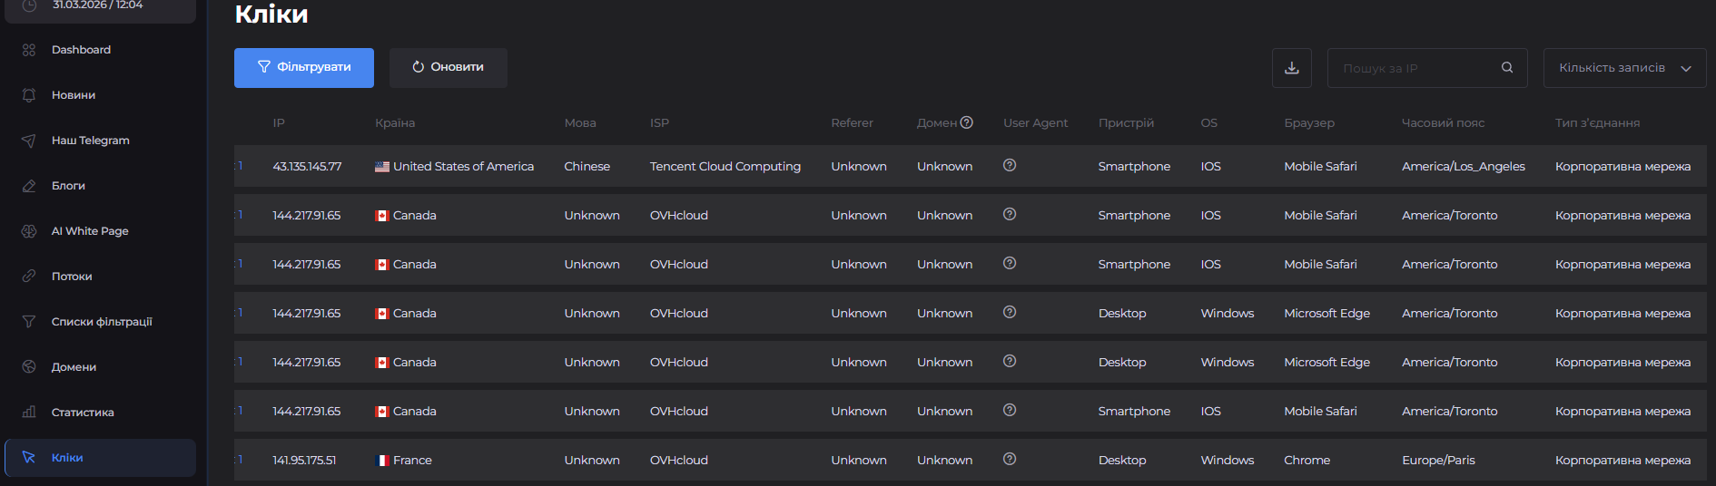Click the Фільтрувати button

coord(304,68)
